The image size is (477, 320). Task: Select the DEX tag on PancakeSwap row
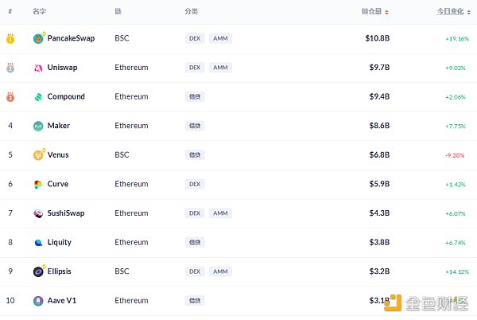pyautogui.click(x=195, y=38)
